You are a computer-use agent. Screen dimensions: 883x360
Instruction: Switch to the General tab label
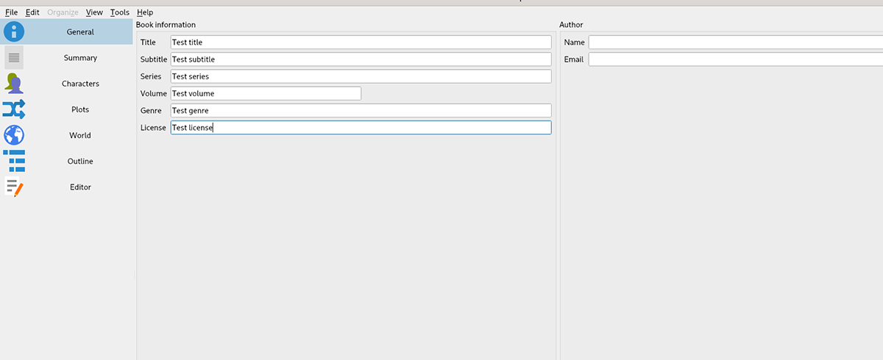click(x=80, y=32)
